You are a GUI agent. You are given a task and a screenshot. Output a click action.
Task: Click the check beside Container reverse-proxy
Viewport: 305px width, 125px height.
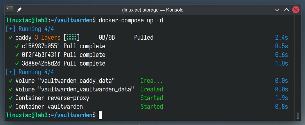click(x=11, y=98)
